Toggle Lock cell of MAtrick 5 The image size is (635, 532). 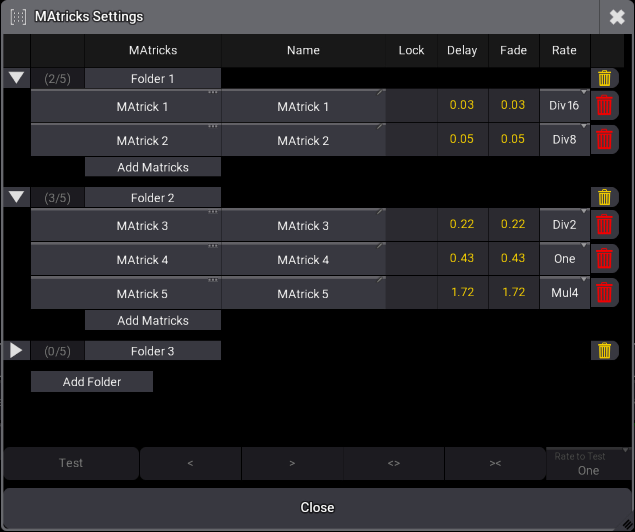[411, 293]
